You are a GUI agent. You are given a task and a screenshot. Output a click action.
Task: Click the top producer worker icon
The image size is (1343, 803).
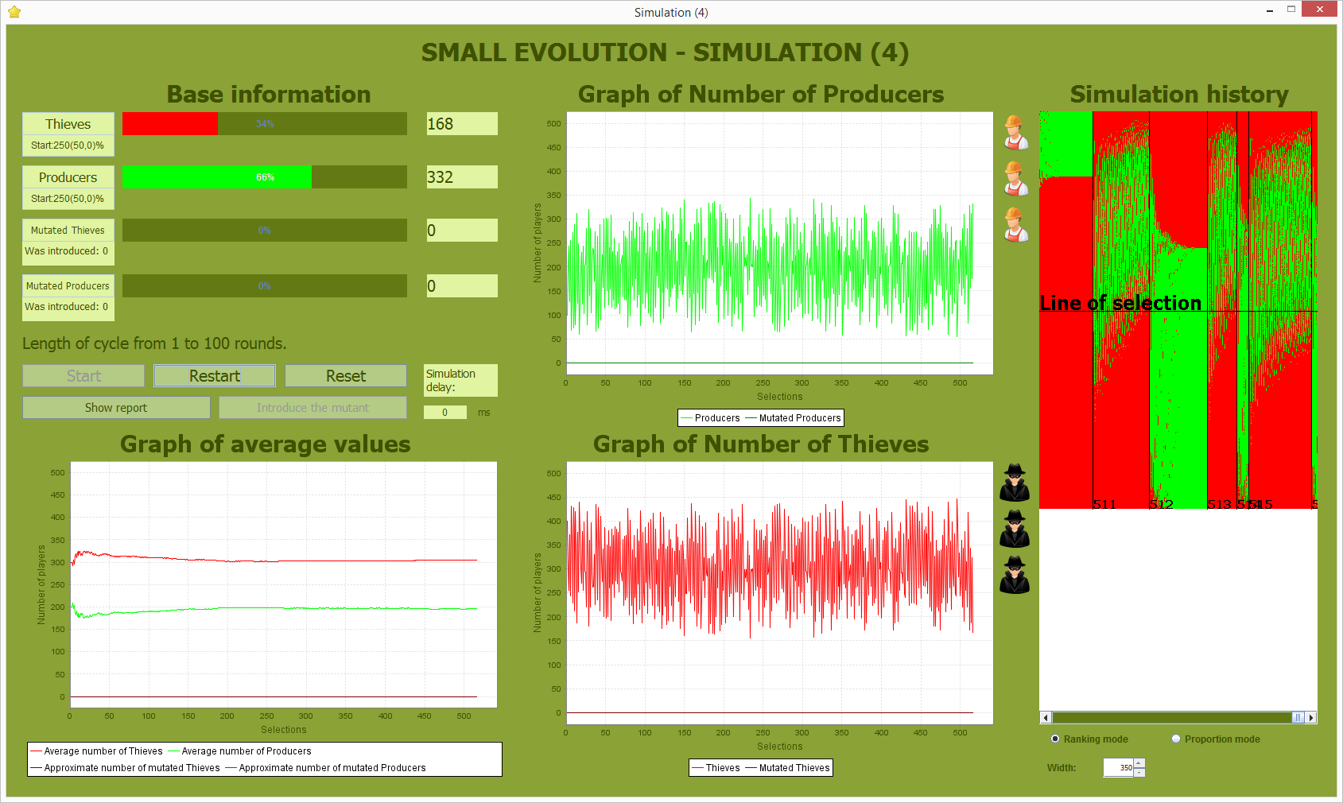point(1015,133)
